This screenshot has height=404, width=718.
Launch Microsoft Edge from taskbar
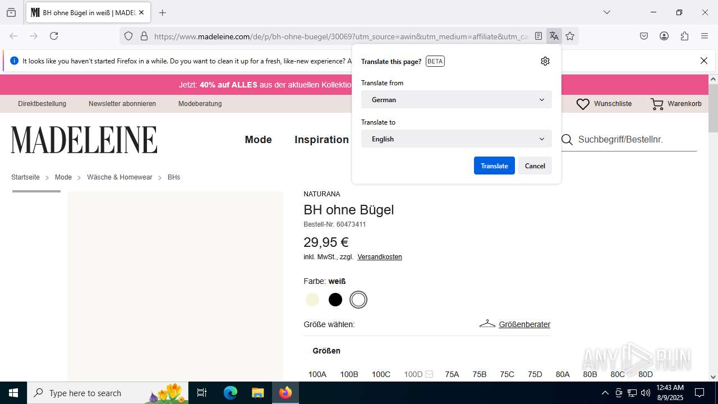[x=231, y=393]
